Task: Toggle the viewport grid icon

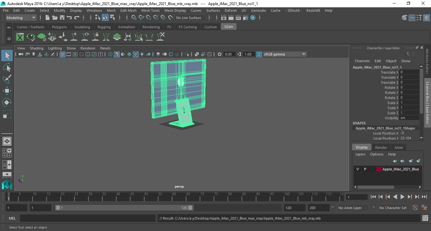Action: click(x=62, y=54)
